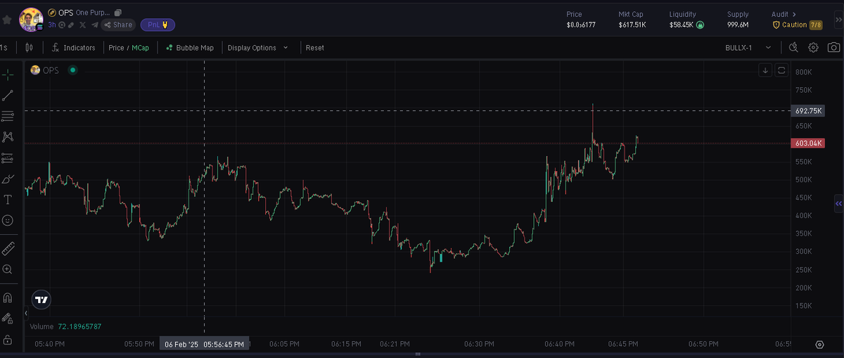Image resolution: width=844 pixels, height=358 pixels.
Task: Click the 06 Feb '25 05:56:45 PM time label
Action: tap(204, 345)
